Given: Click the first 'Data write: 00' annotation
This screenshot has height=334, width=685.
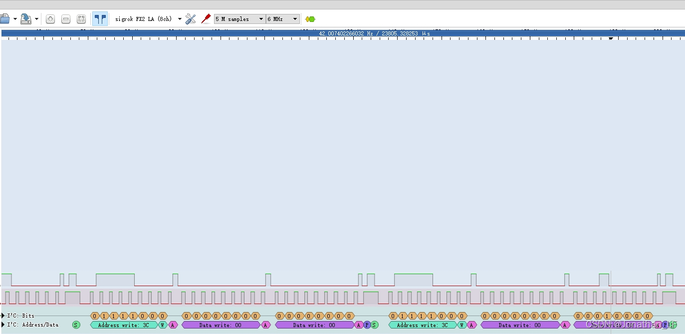Looking at the screenshot, I should [x=221, y=325].
